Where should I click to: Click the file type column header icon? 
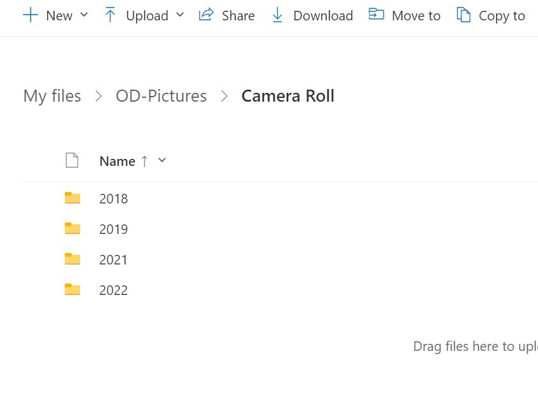(x=72, y=161)
